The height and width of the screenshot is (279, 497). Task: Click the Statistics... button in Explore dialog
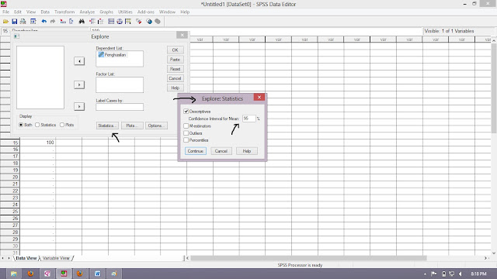click(107, 126)
